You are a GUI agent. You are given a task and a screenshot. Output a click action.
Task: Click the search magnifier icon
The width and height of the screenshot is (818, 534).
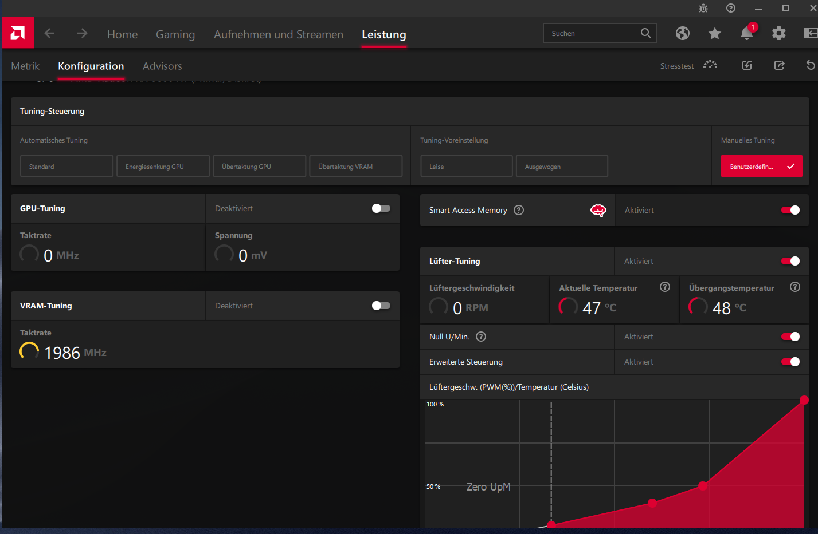645,33
